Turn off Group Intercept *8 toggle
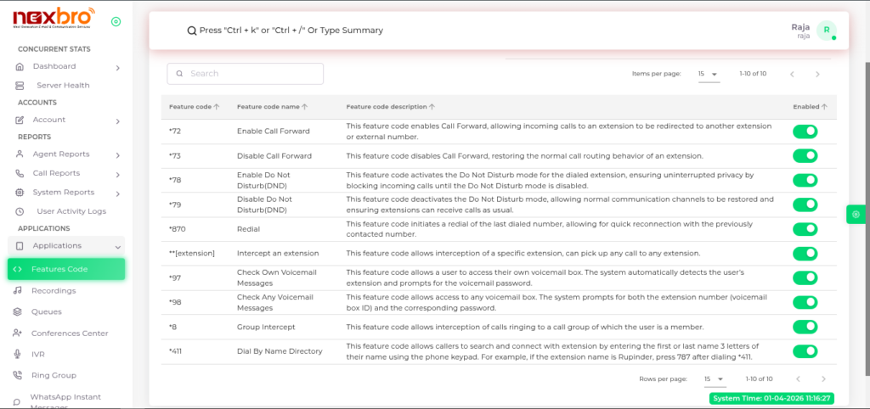Viewport: 870px width, 409px height. pyautogui.click(x=805, y=327)
